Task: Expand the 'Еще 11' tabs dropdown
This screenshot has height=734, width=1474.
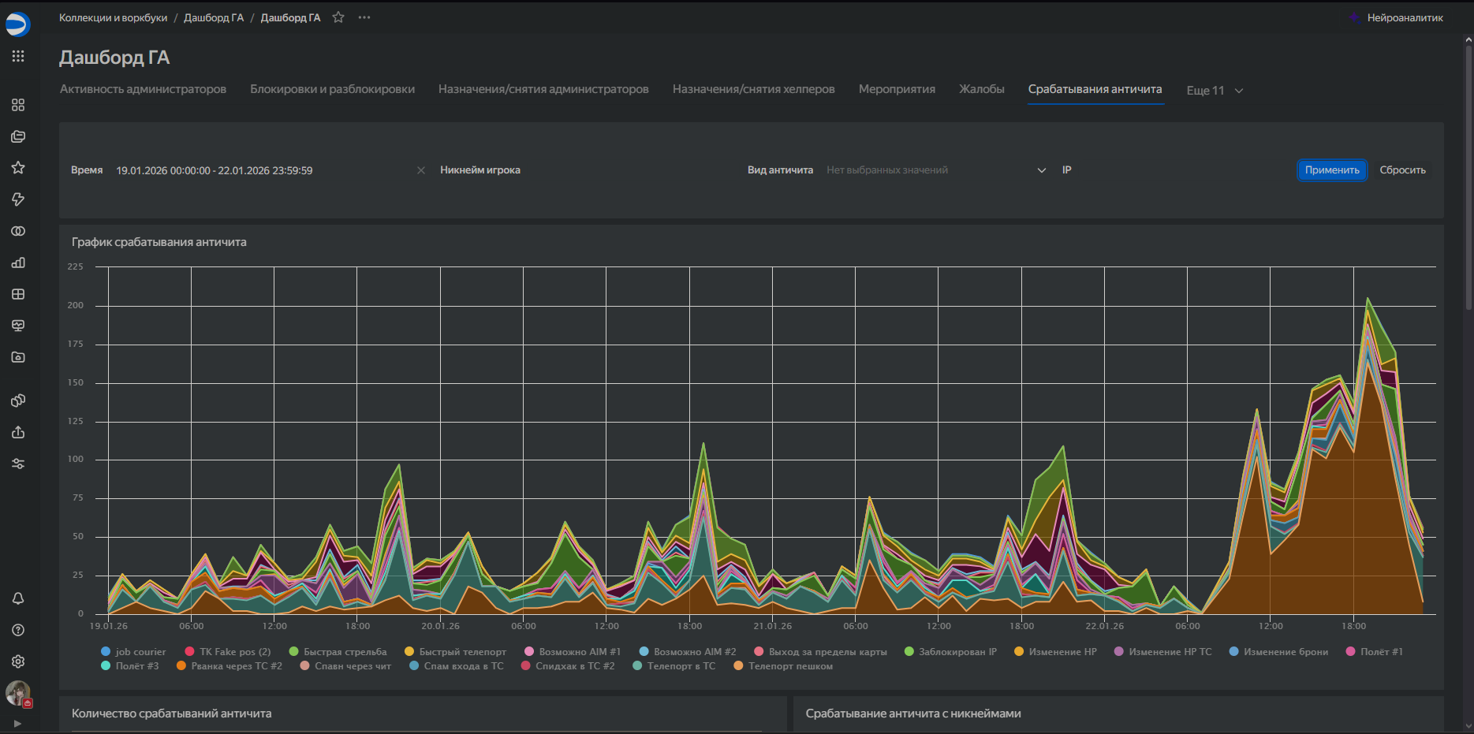Action: [x=1215, y=91]
